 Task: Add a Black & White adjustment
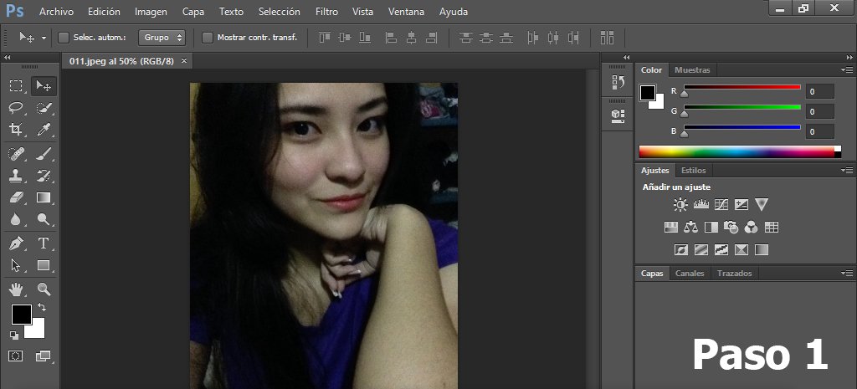pos(711,227)
